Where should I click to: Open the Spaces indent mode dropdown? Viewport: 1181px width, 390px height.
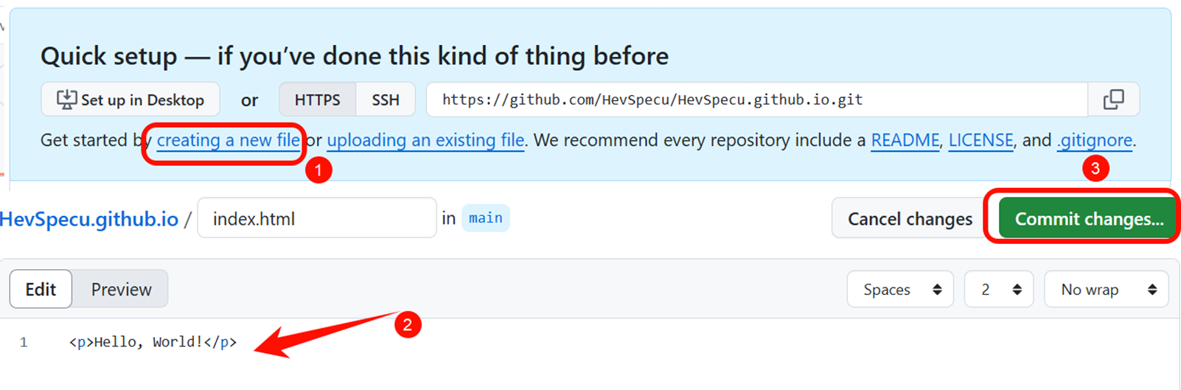(x=900, y=290)
